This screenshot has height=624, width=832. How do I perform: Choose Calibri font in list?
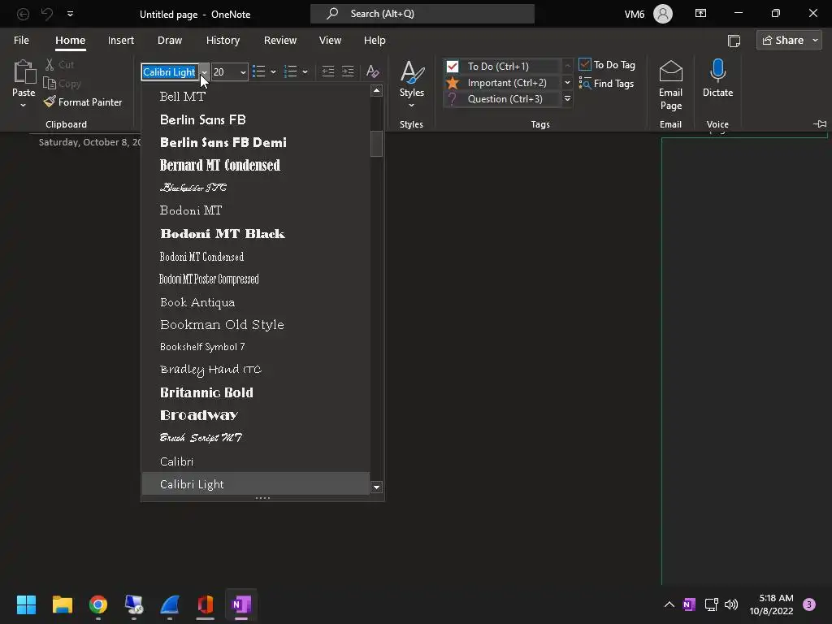point(255,461)
